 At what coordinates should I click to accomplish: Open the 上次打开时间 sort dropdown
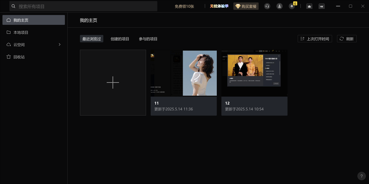pyautogui.click(x=315, y=38)
